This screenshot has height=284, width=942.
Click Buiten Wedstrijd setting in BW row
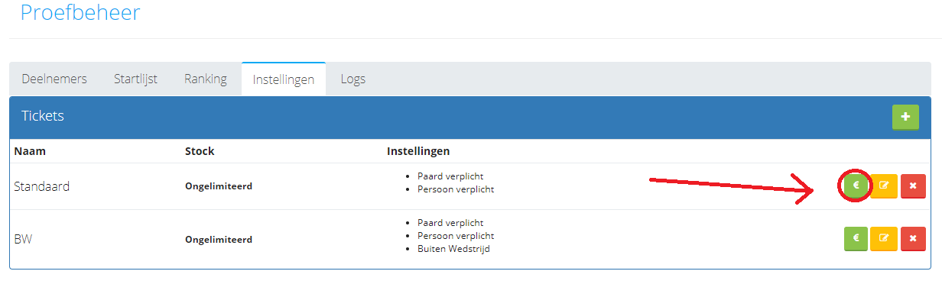(453, 249)
